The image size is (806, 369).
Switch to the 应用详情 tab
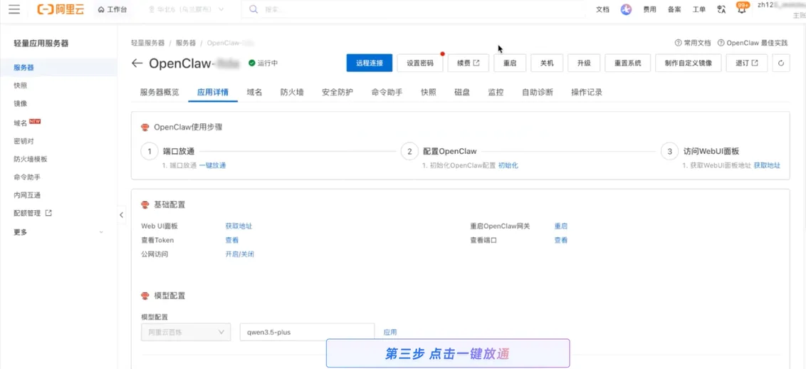213,93
